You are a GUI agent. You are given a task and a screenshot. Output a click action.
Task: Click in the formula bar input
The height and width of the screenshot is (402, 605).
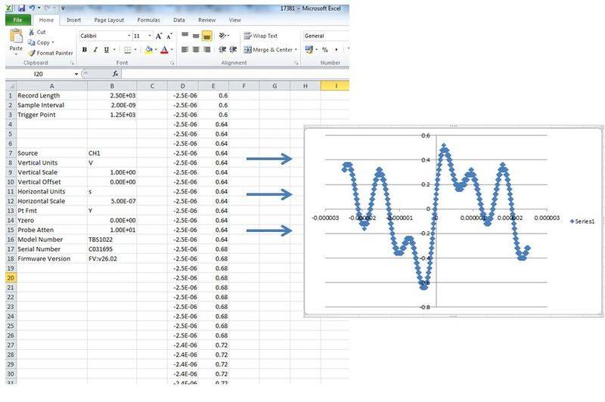[x=235, y=74]
